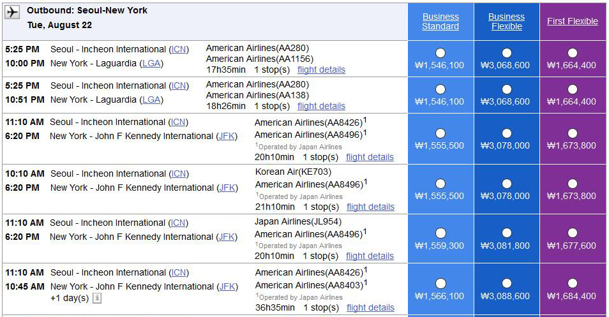Click JFK link in AA8426 and AA8496 row

click(x=227, y=136)
